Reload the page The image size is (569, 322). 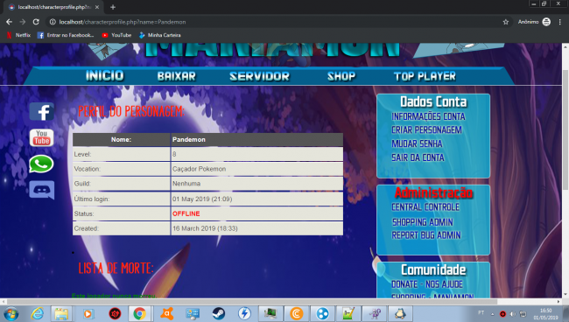tap(36, 22)
